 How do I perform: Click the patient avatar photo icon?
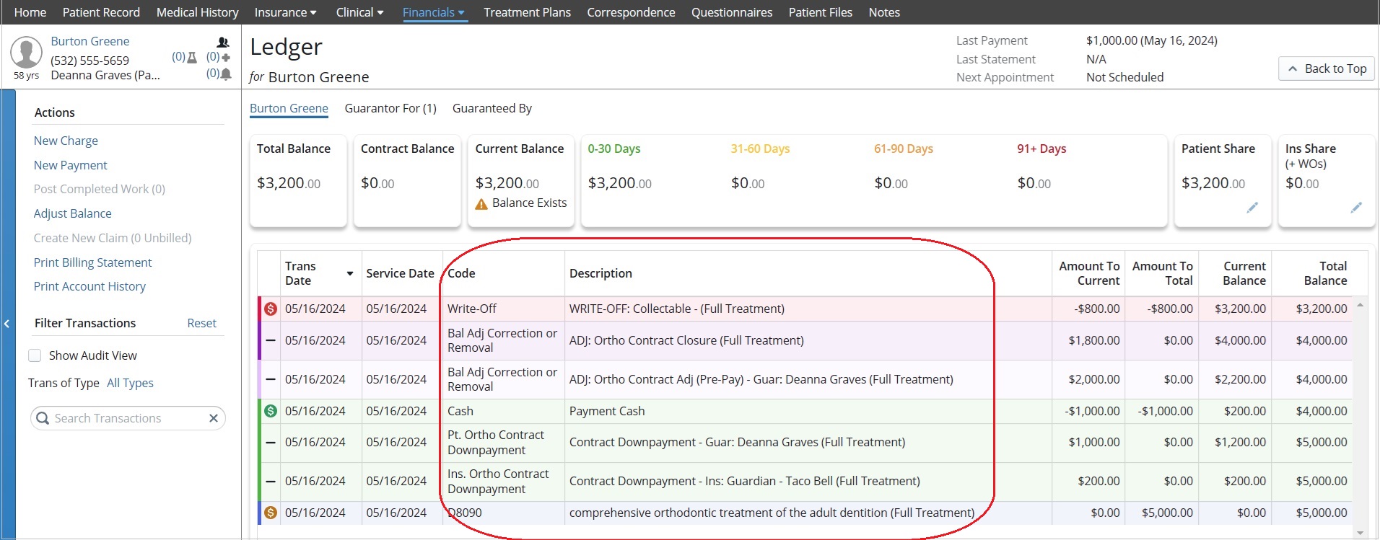(x=26, y=53)
